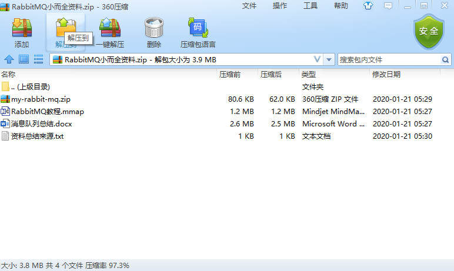
Task: Click the 解压到 (Extract to) toolbar icon
Action: (65, 27)
